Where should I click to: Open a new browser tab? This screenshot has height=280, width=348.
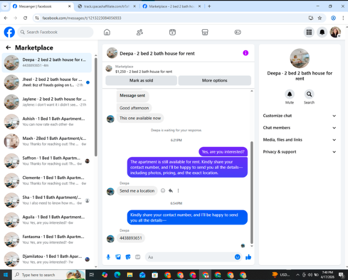click(209, 6)
